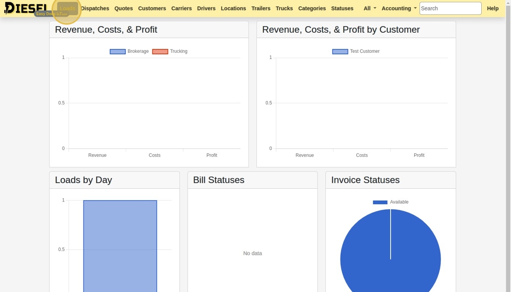Viewport: 511px width, 292px height.
Task: Go to the Statuses page
Action: pyautogui.click(x=342, y=9)
